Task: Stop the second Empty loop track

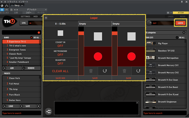Action: (x=131, y=36)
